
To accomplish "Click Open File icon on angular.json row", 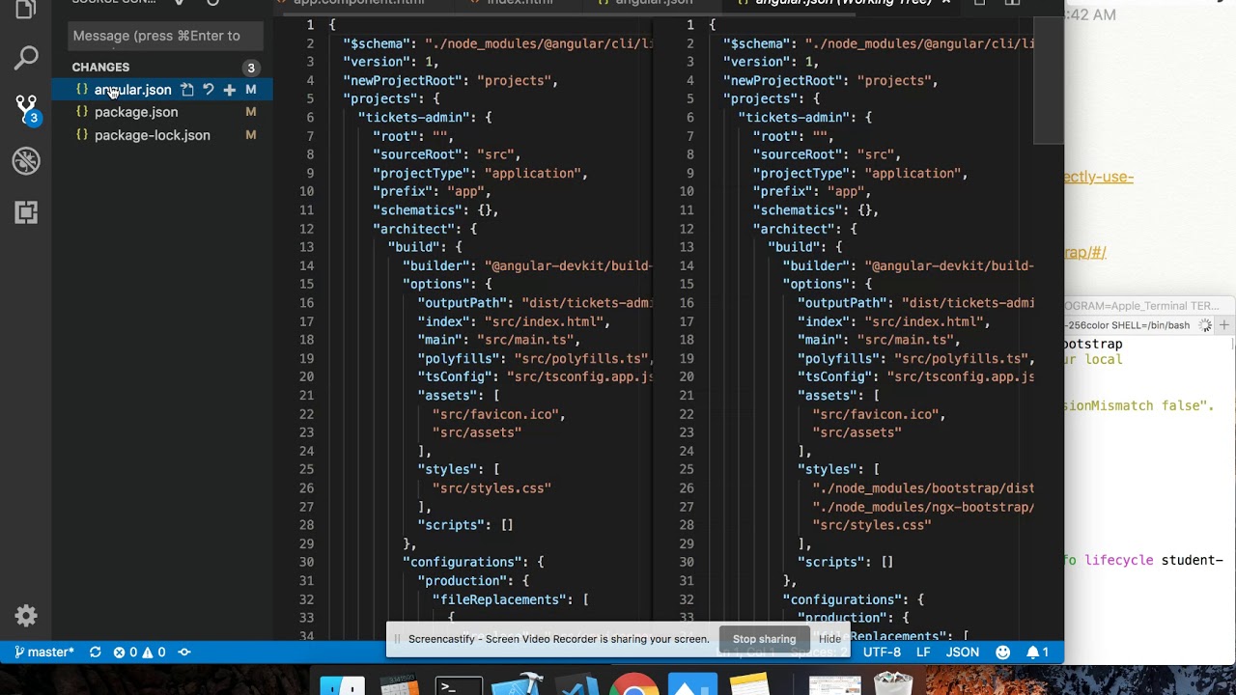I will click(186, 90).
